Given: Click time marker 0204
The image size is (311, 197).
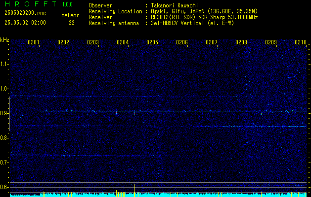Looking at the screenshot, I should click(x=123, y=42).
